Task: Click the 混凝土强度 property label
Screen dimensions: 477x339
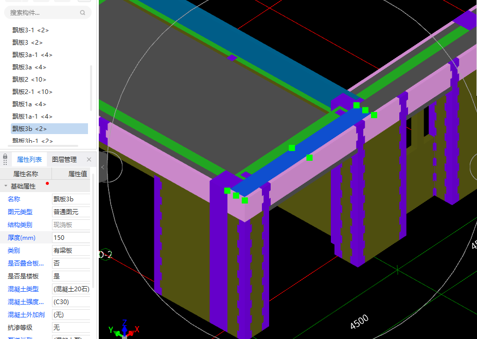Action: [x=26, y=302]
